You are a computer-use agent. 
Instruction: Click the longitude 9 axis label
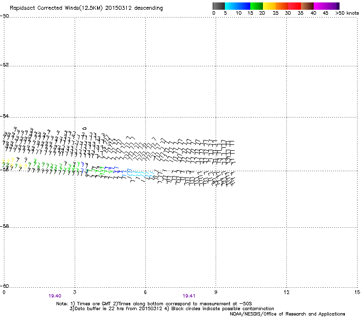pos(216,292)
